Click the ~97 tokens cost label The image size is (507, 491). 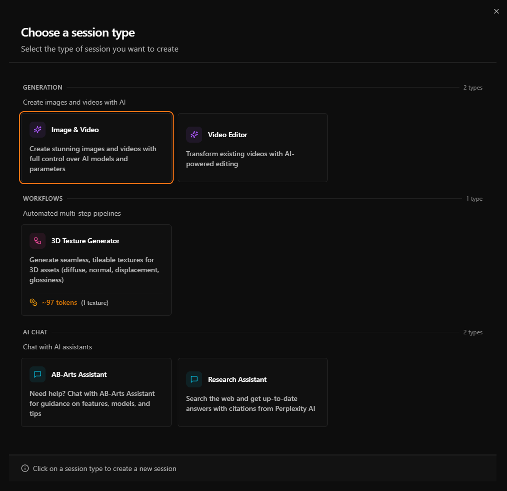point(60,302)
